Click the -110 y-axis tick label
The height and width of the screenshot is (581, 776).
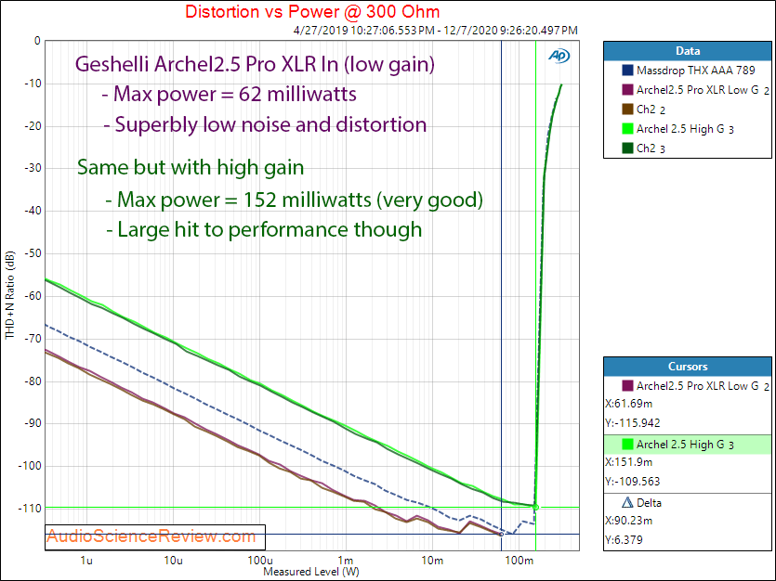coord(30,508)
